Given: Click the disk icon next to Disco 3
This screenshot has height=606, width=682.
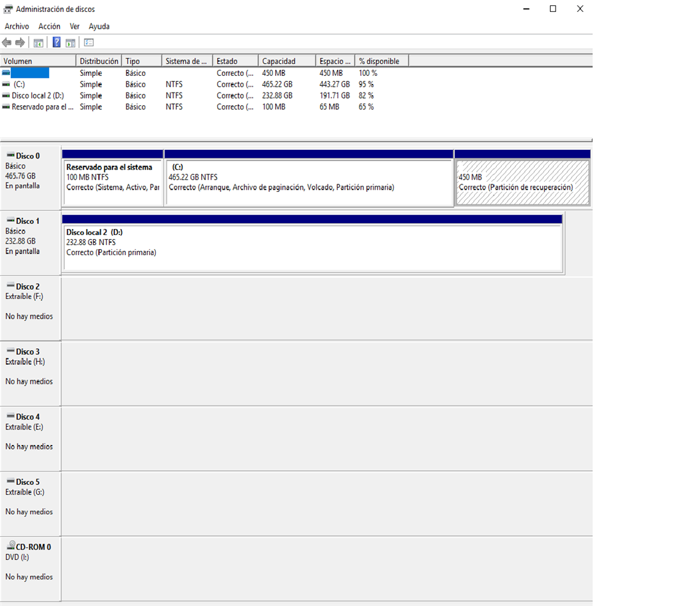Looking at the screenshot, I should [11, 351].
